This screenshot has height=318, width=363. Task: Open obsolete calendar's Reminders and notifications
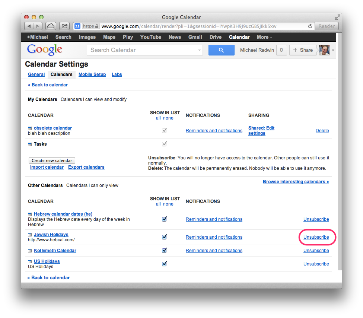pos(214,131)
